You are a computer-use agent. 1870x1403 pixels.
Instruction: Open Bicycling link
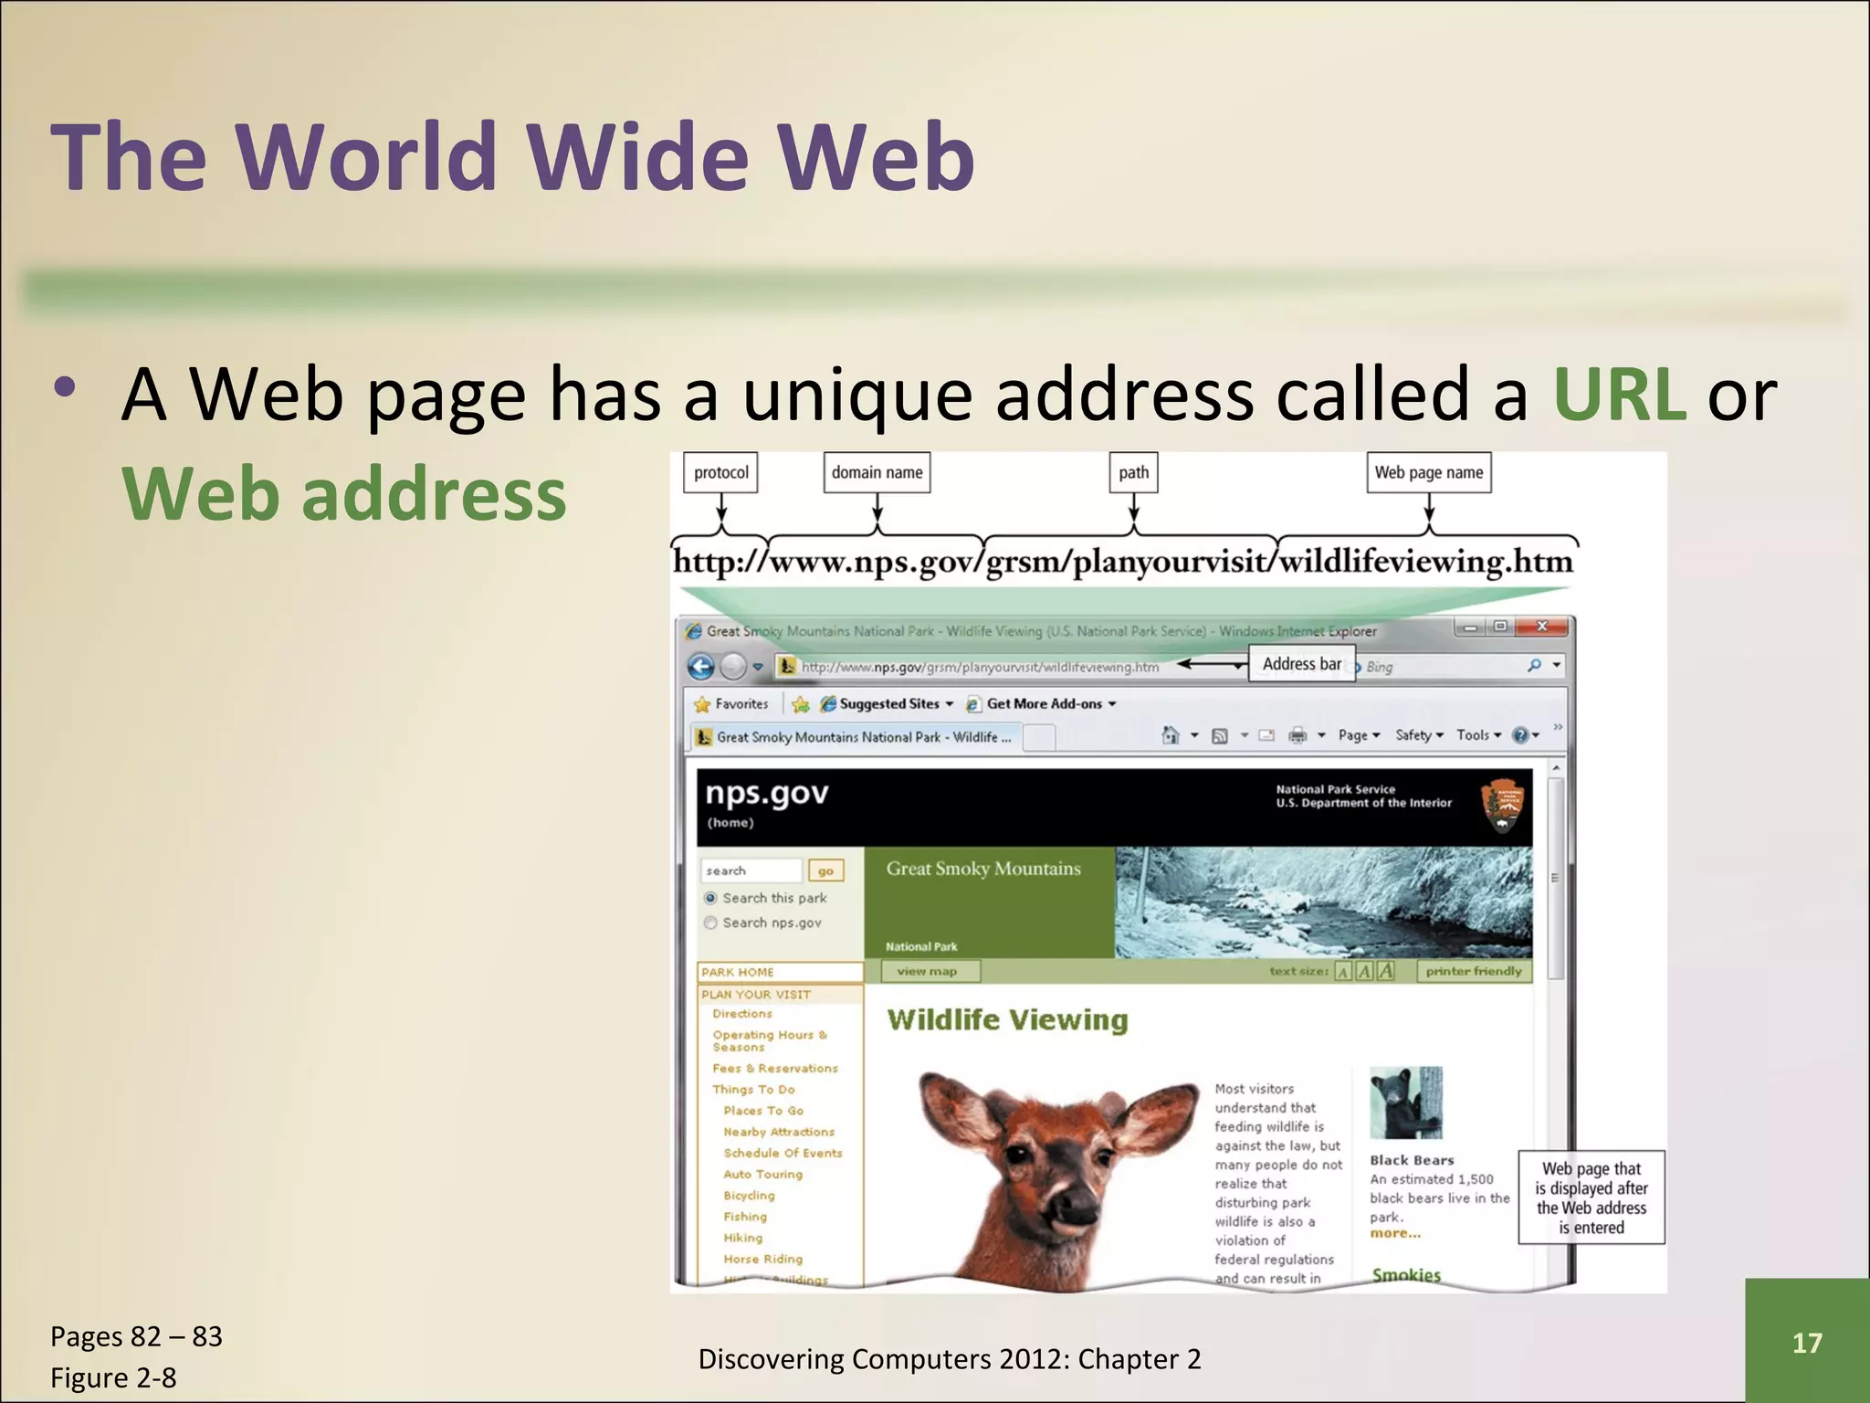pos(749,1196)
